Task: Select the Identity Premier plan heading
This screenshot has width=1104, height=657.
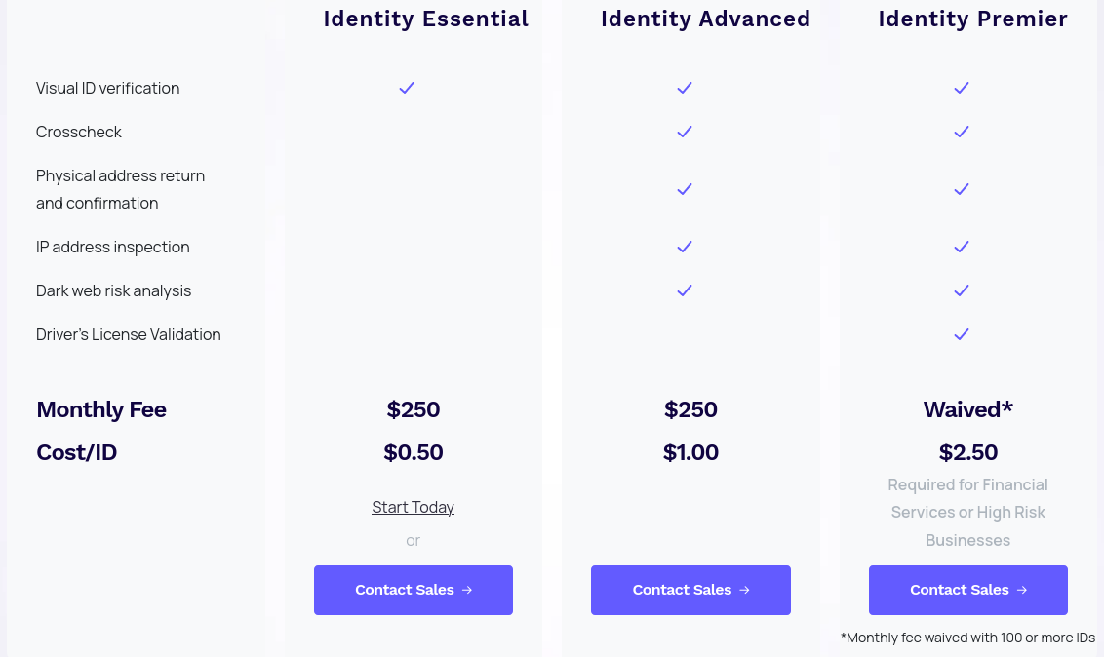Action: click(x=973, y=19)
